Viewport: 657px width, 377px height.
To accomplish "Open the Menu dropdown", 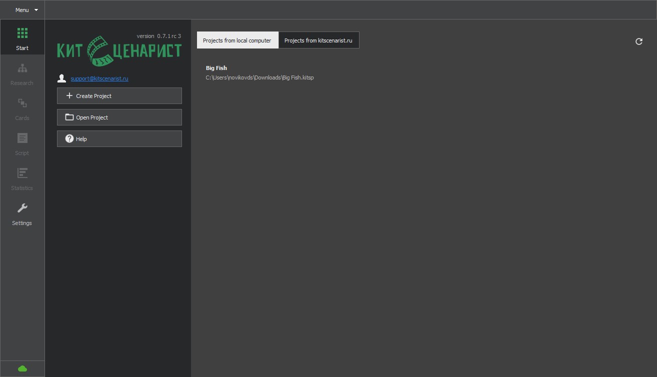I will pos(26,10).
